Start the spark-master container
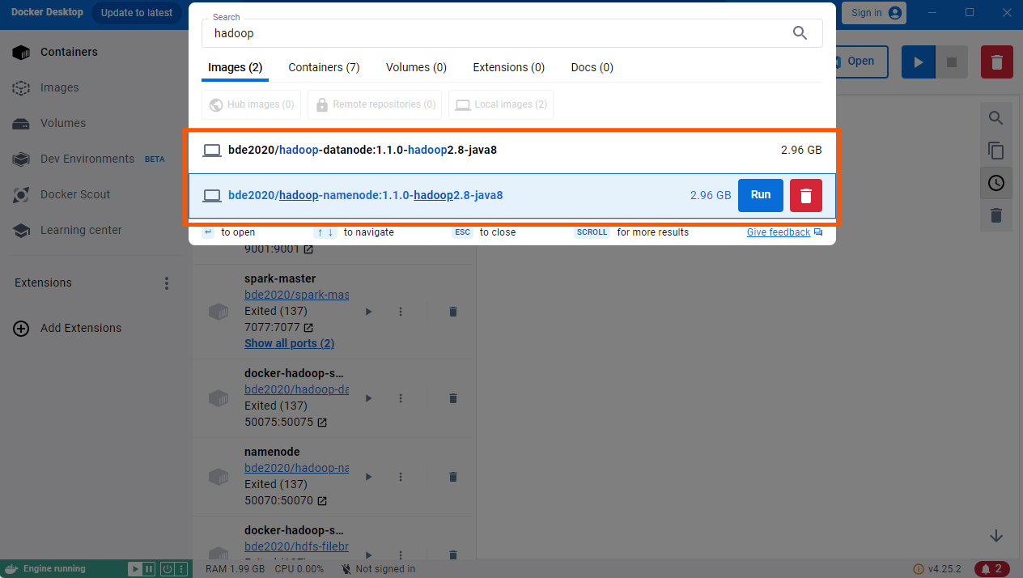 (x=369, y=312)
